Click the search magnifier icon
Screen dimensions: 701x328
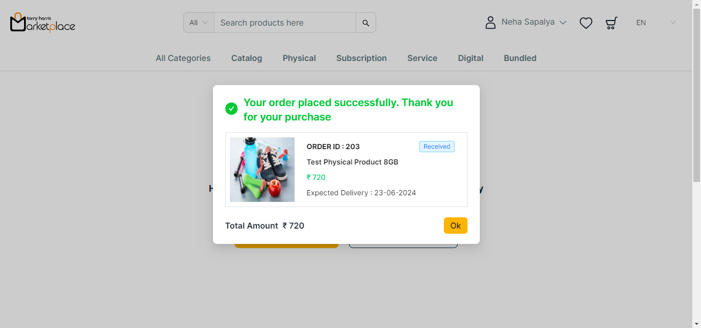point(366,23)
